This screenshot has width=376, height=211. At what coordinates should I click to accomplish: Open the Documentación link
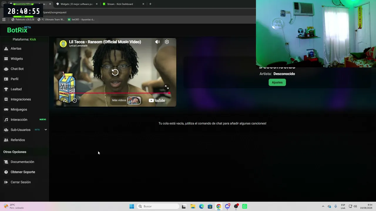pyautogui.click(x=22, y=162)
